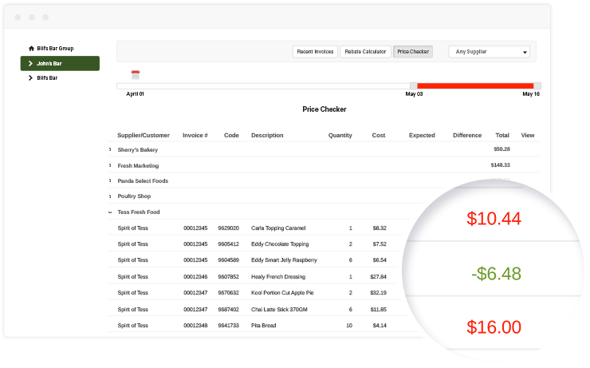Image resolution: width=590 pixels, height=368 pixels.
Task: Select the Price Checker tab
Action: [413, 52]
